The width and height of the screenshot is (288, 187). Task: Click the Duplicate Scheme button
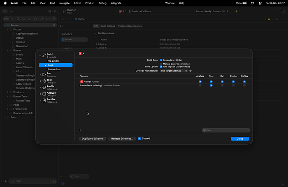(92, 139)
